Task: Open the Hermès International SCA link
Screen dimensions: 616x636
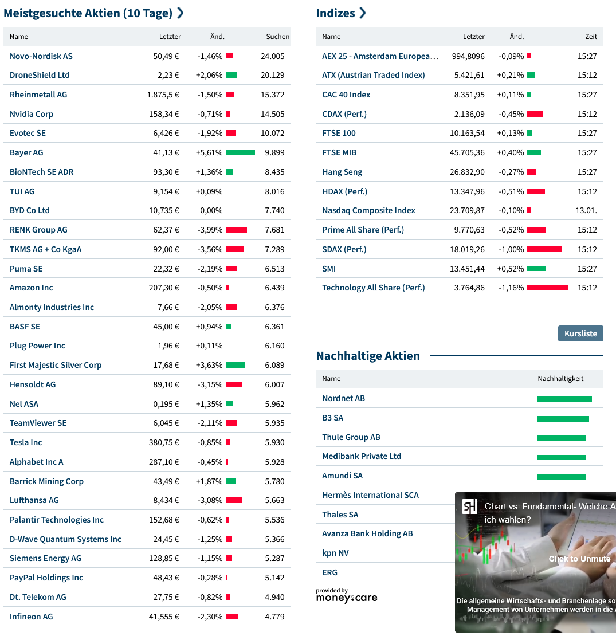Action: coord(370,495)
